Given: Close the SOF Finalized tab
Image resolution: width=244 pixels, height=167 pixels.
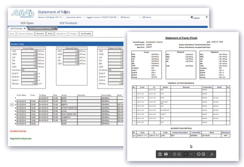Looking at the screenshot, I should click(x=24, y=29).
